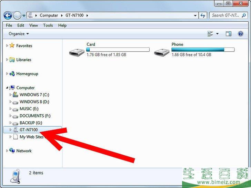
Task: Open dropdown arrow after Computer breadcrumb
Action: click(x=62, y=15)
